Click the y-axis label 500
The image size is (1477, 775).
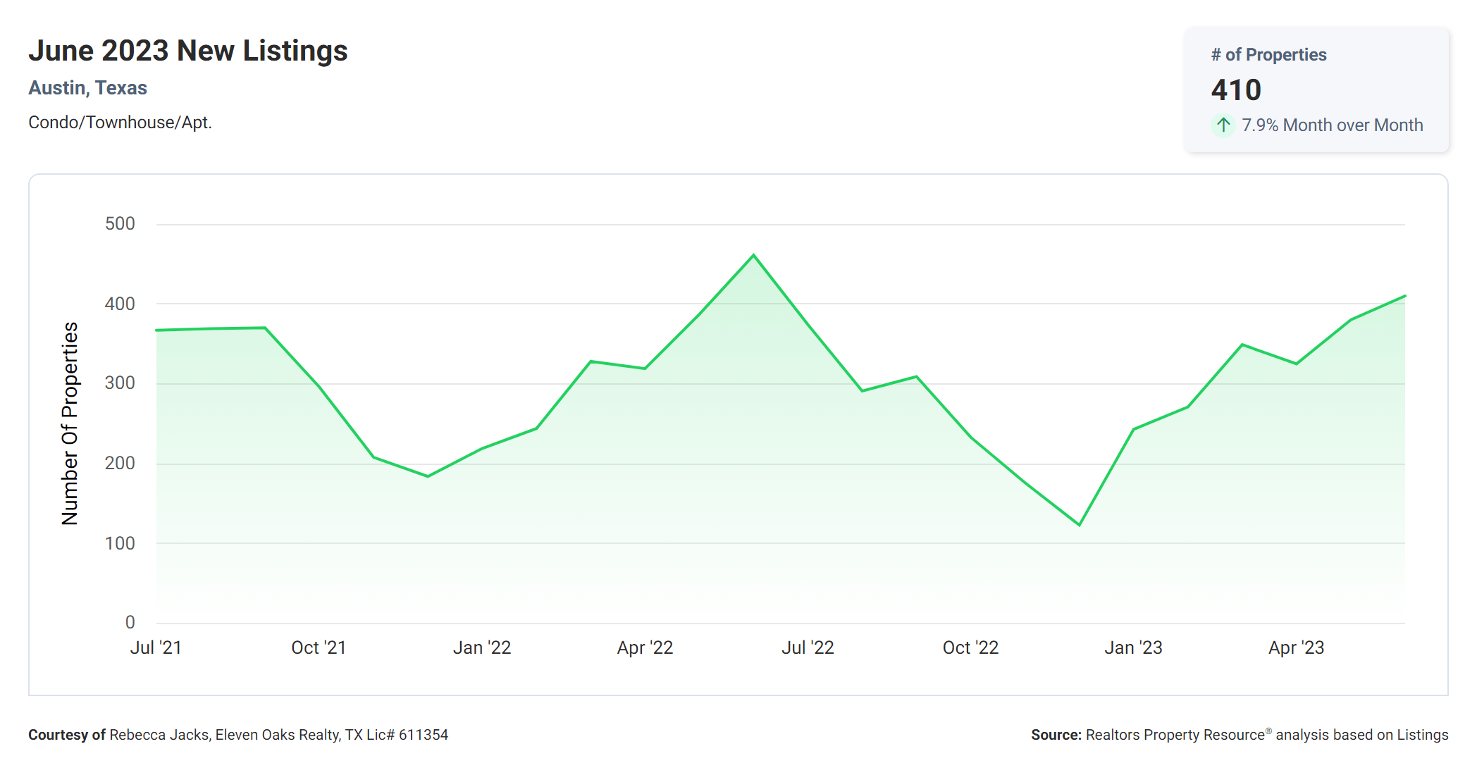point(120,224)
